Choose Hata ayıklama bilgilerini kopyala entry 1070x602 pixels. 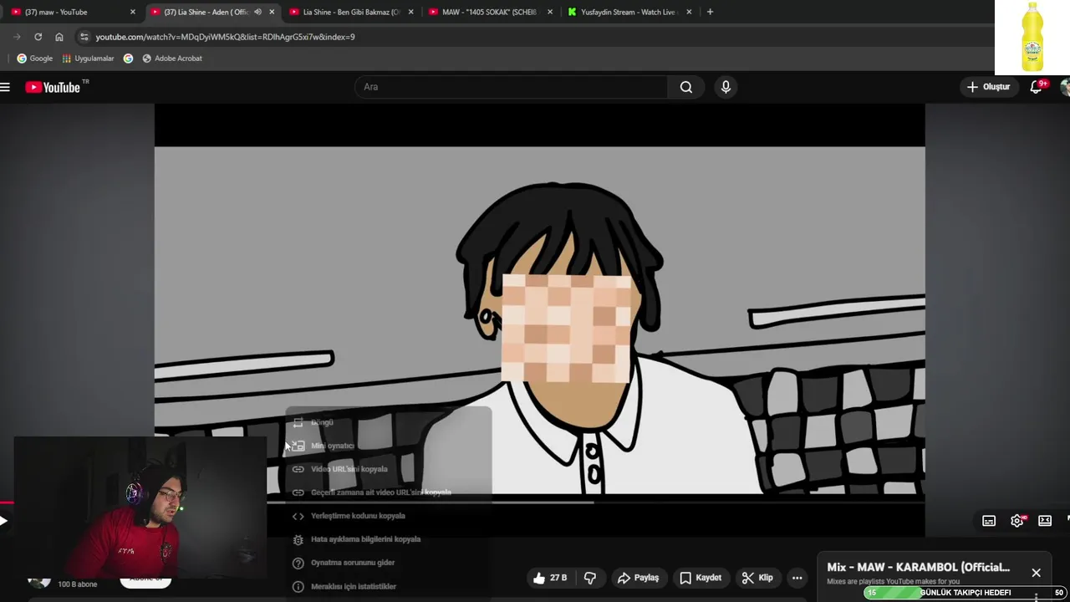coord(388,539)
